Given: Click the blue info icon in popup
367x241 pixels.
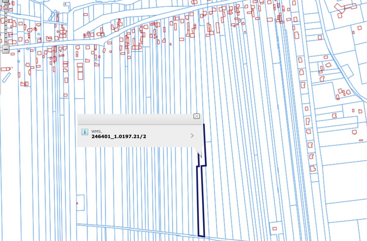Looking at the screenshot, I should point(85,132).
